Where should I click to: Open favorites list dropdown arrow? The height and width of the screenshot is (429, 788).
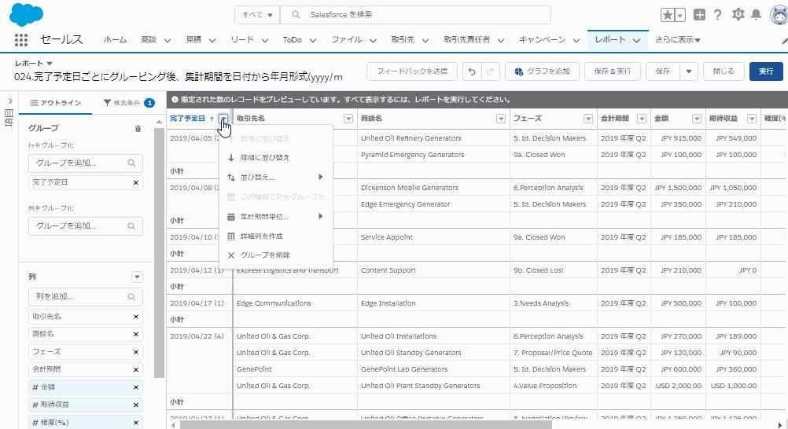click(680, 15)
